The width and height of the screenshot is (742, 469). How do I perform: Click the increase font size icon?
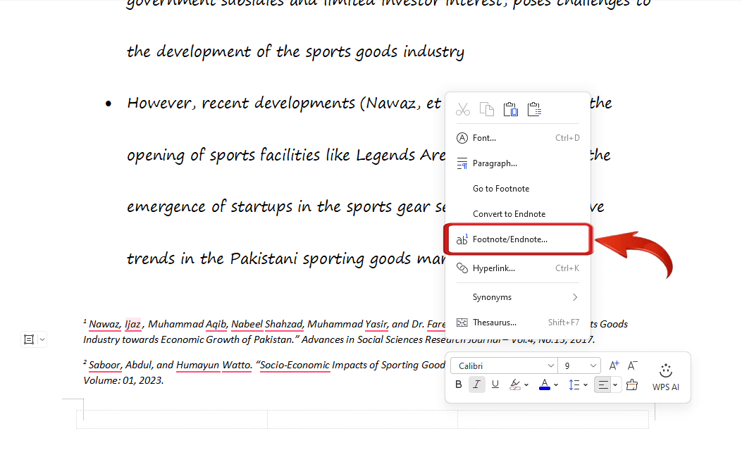(614, 365)
